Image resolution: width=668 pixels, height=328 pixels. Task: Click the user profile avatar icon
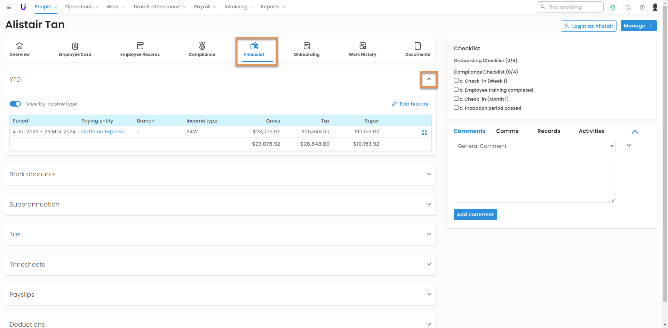pyautogui.click(x=655, y=7)
